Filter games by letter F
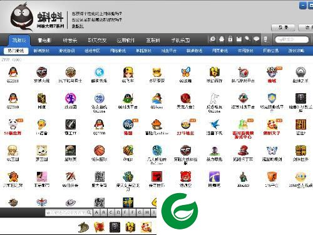Viewport: 313px width, 235px height. coord(133,212)
